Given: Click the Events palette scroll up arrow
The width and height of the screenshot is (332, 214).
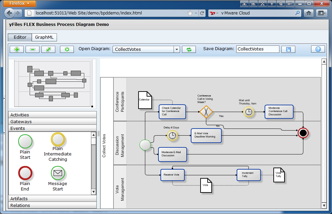Looking at the screenshot, I should coord(93,135).
